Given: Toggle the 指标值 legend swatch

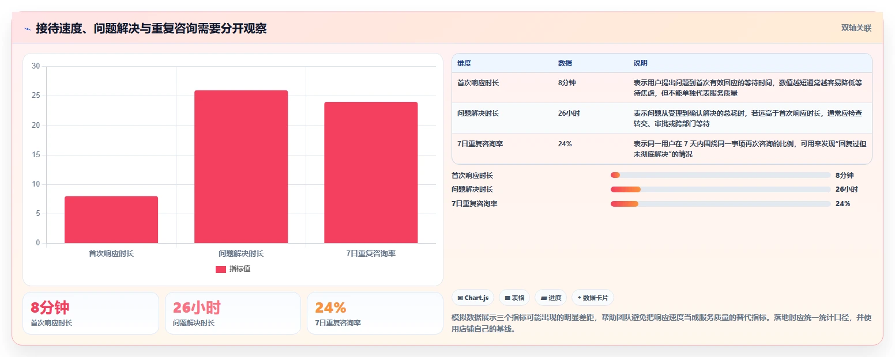Looking at the screenshot, I should pyautogui.click(x=221, y=269).
